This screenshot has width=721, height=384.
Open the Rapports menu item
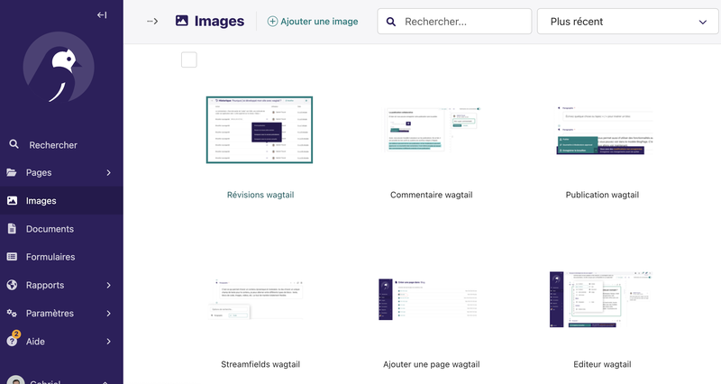click(61, 285)
